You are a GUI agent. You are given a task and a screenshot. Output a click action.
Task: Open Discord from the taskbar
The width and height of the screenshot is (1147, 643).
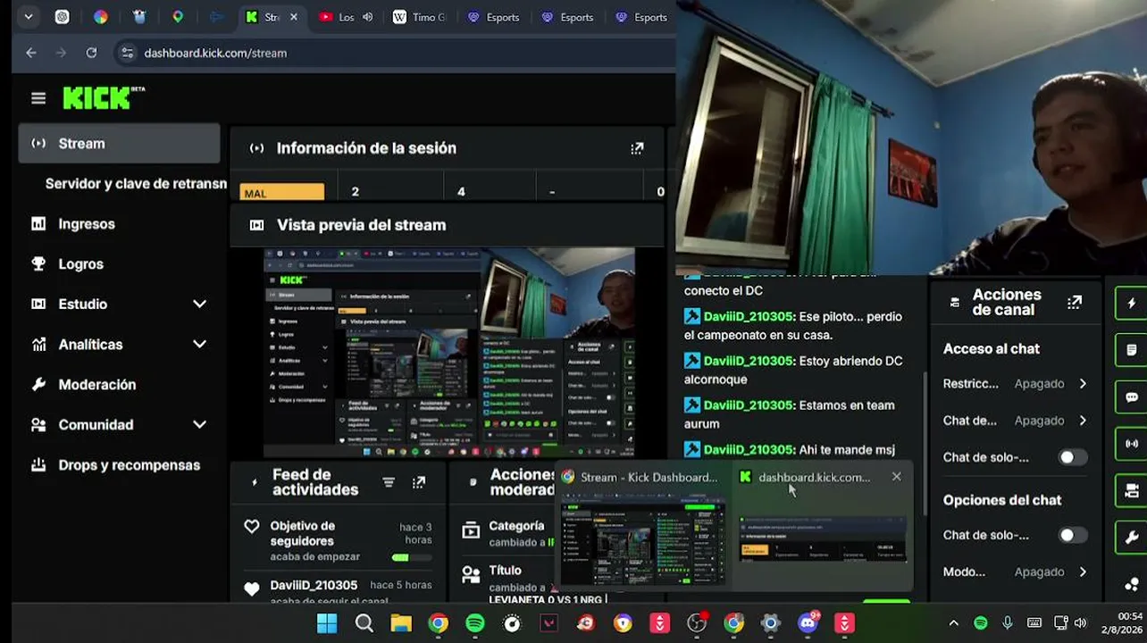808,623
